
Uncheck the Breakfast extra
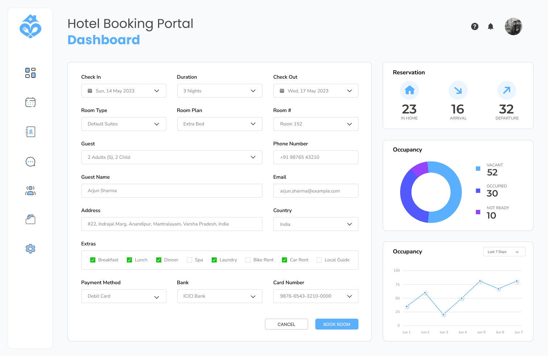[93, 260]
